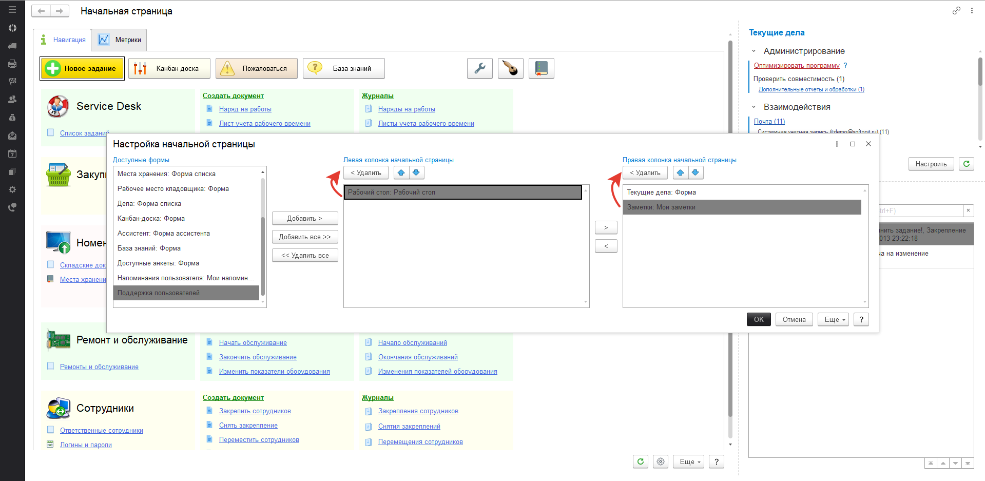Collapse the Взаимодействия section
Screen dimensions: 985x481
coord(754,107)
